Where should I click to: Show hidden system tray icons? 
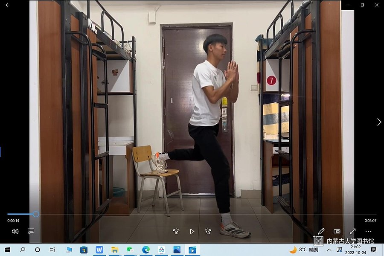(329, 250)
